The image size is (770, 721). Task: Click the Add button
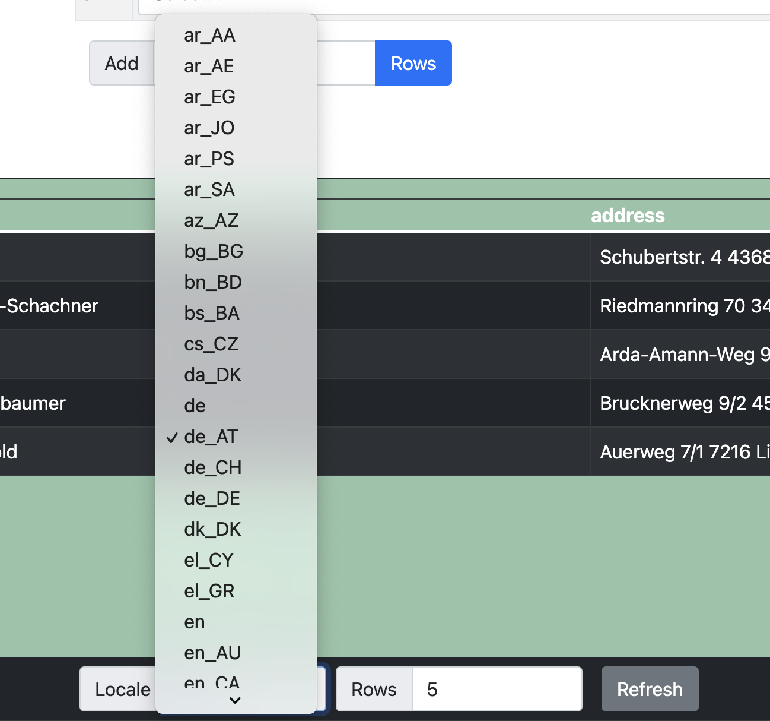pyautogui.click(x=122, y=63)
